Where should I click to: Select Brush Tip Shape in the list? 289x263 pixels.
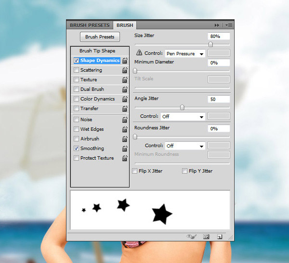click(x=97, y=51)
